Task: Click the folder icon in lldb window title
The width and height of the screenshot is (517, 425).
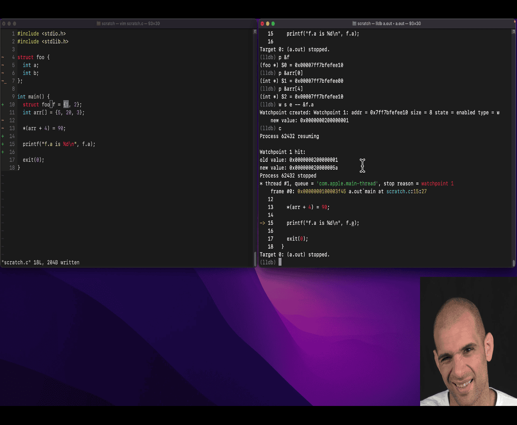Action: pyautogui.click(x=354, y=24)
